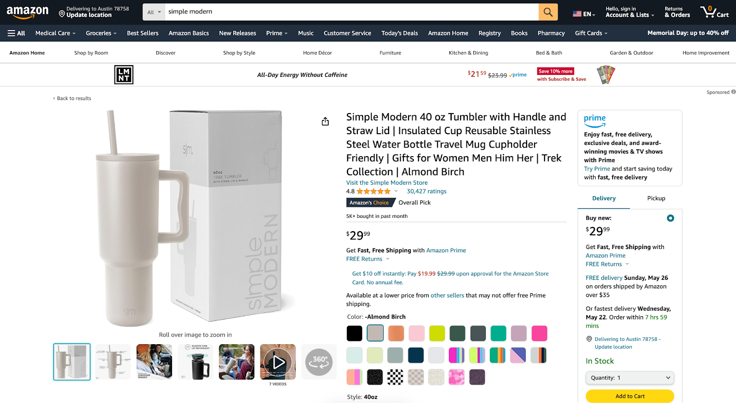Open the Kitchen & Dining menu item
Screen dimensions: 736x403
[x=468, y=52]
